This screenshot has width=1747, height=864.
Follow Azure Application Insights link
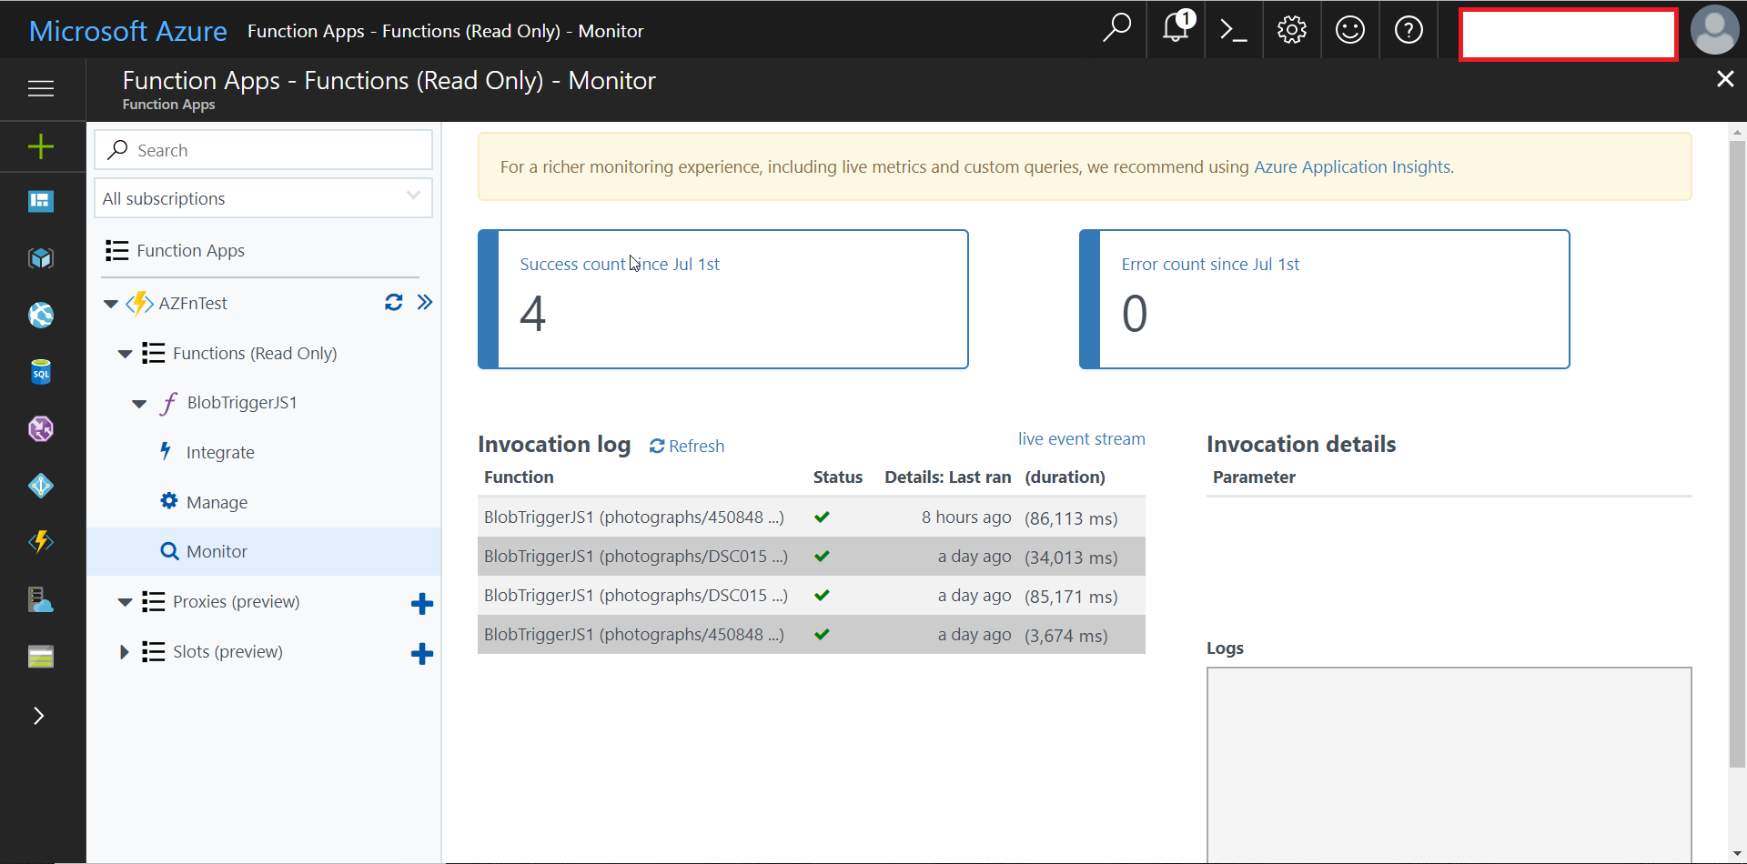pos(1352,166)
